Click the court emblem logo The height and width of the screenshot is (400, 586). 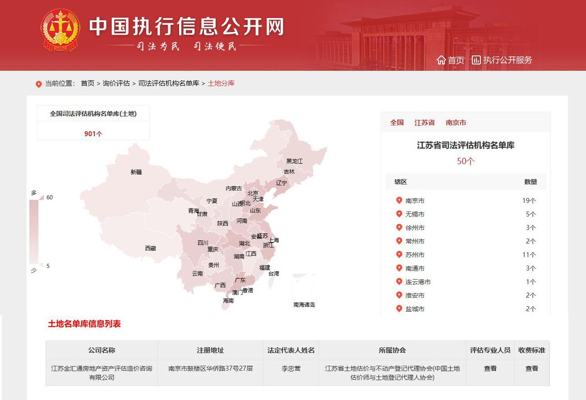[x=60, y=31]
